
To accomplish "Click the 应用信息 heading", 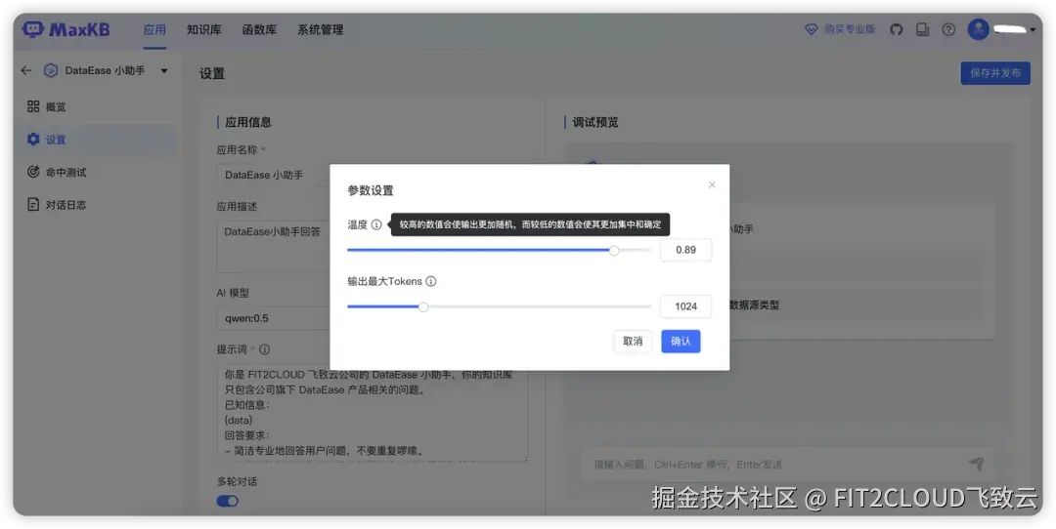I will 248,122.
